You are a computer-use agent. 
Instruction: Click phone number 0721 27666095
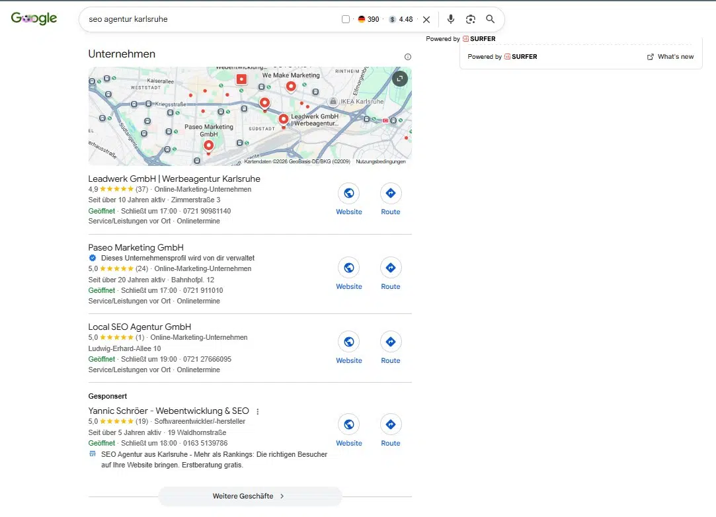(207, 360)
